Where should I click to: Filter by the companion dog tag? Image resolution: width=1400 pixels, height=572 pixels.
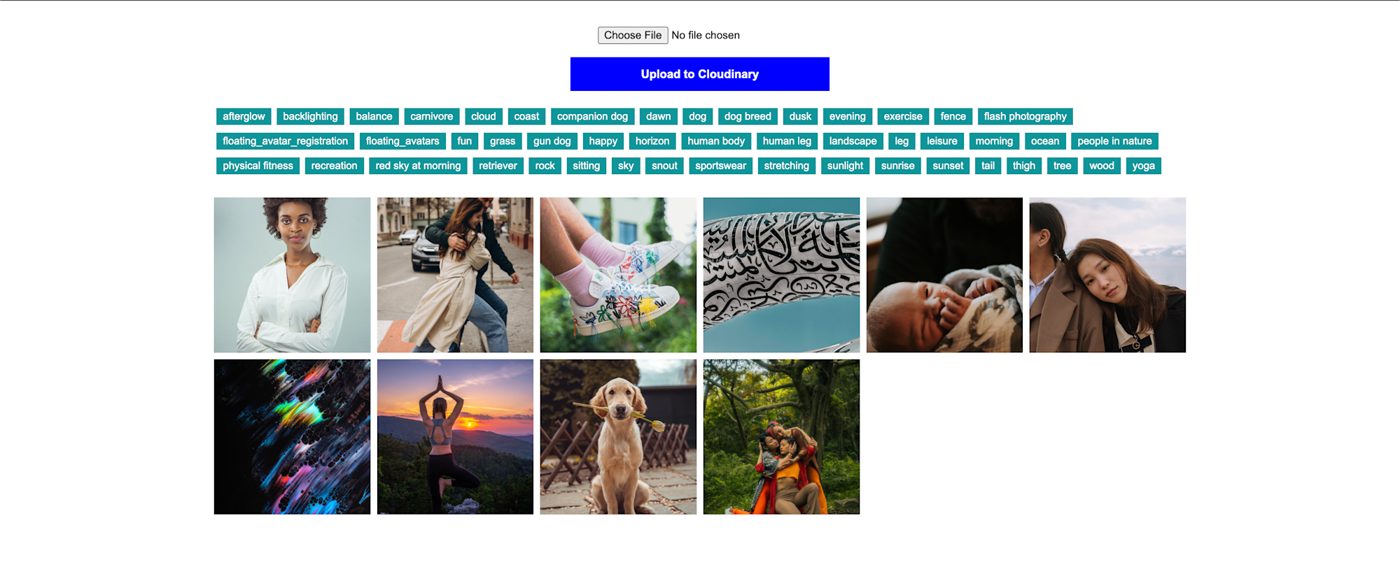pyautogui.click(x=592, y=117)
